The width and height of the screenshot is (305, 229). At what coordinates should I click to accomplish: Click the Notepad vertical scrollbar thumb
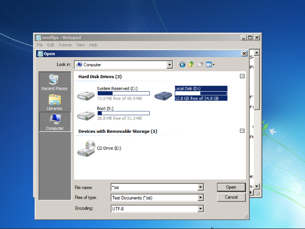point(257,83)
